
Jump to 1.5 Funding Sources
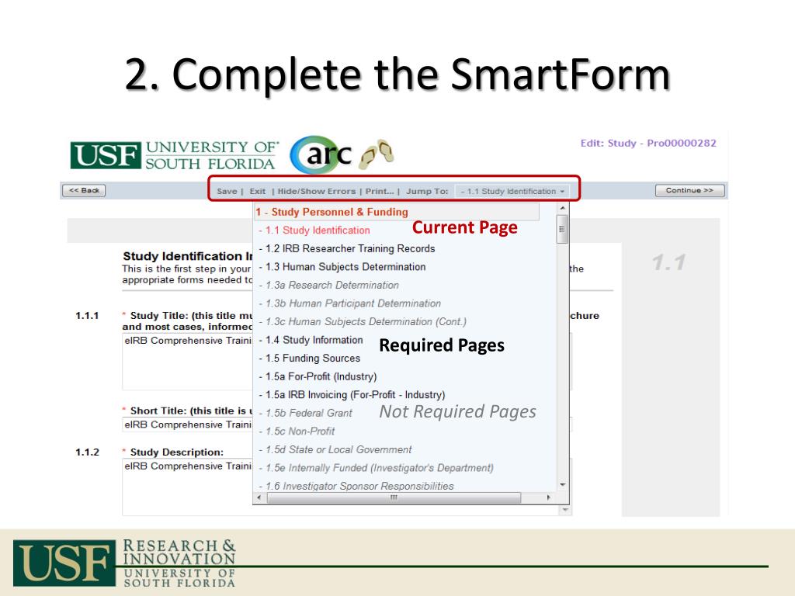coord(309,359)
